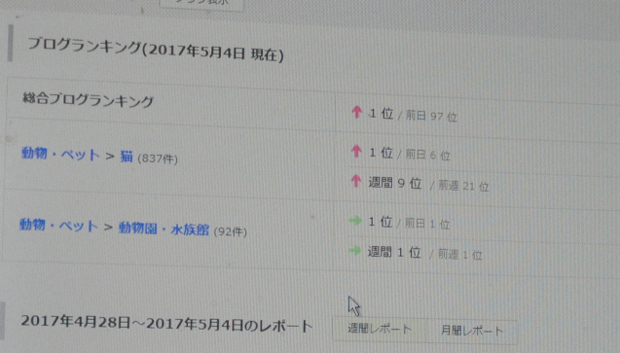Click the green right arrow beside 前日 1 位

(x=355, y=221)
